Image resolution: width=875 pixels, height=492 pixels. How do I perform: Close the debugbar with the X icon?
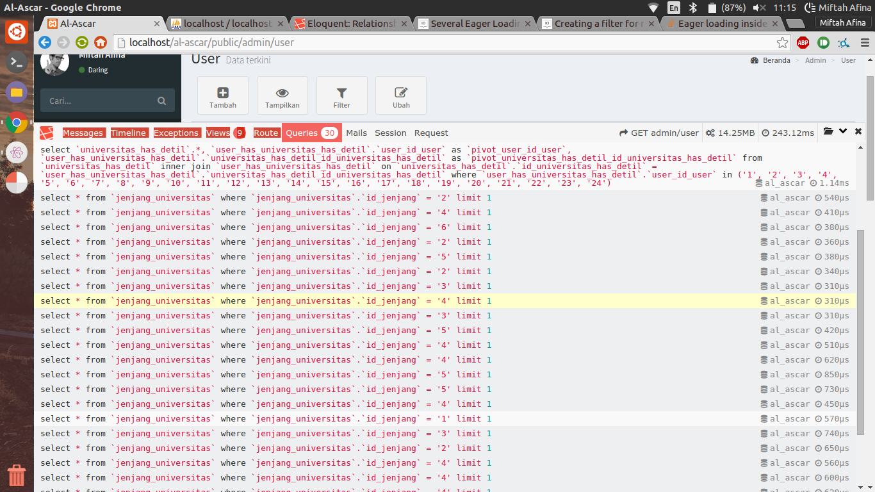(858, 132)
